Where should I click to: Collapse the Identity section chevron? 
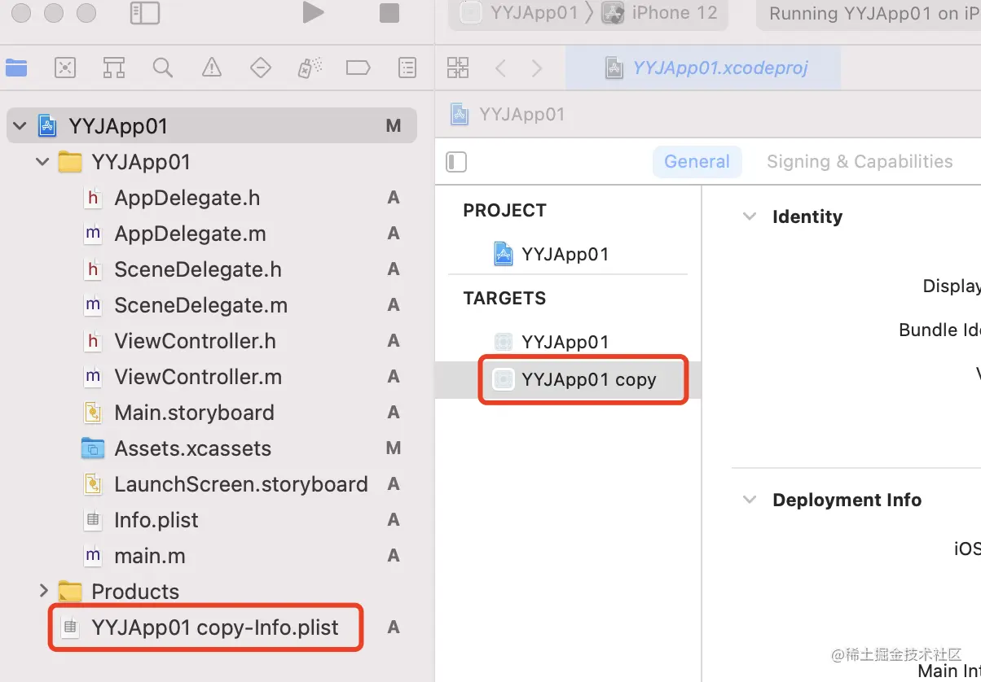pos(749,216)
